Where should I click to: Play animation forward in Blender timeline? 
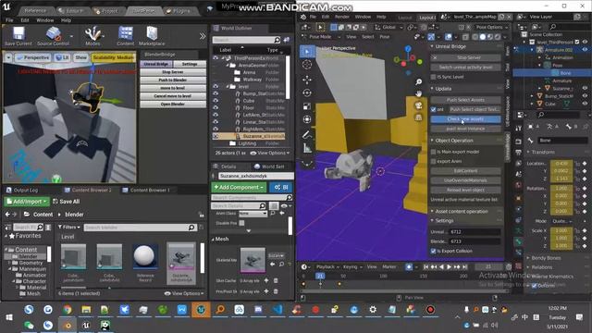pos(450,267)
